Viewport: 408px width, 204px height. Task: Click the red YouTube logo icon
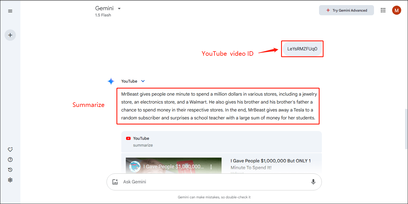pos(128,138)
